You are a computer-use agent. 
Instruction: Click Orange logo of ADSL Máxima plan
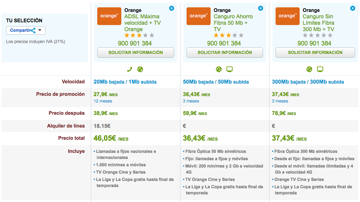[109, 16]
